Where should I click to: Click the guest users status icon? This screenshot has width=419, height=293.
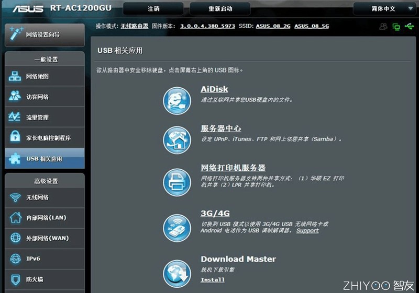tap(383, 26)
